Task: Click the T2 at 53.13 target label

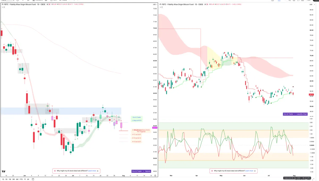Action: [x=137, y=138]
